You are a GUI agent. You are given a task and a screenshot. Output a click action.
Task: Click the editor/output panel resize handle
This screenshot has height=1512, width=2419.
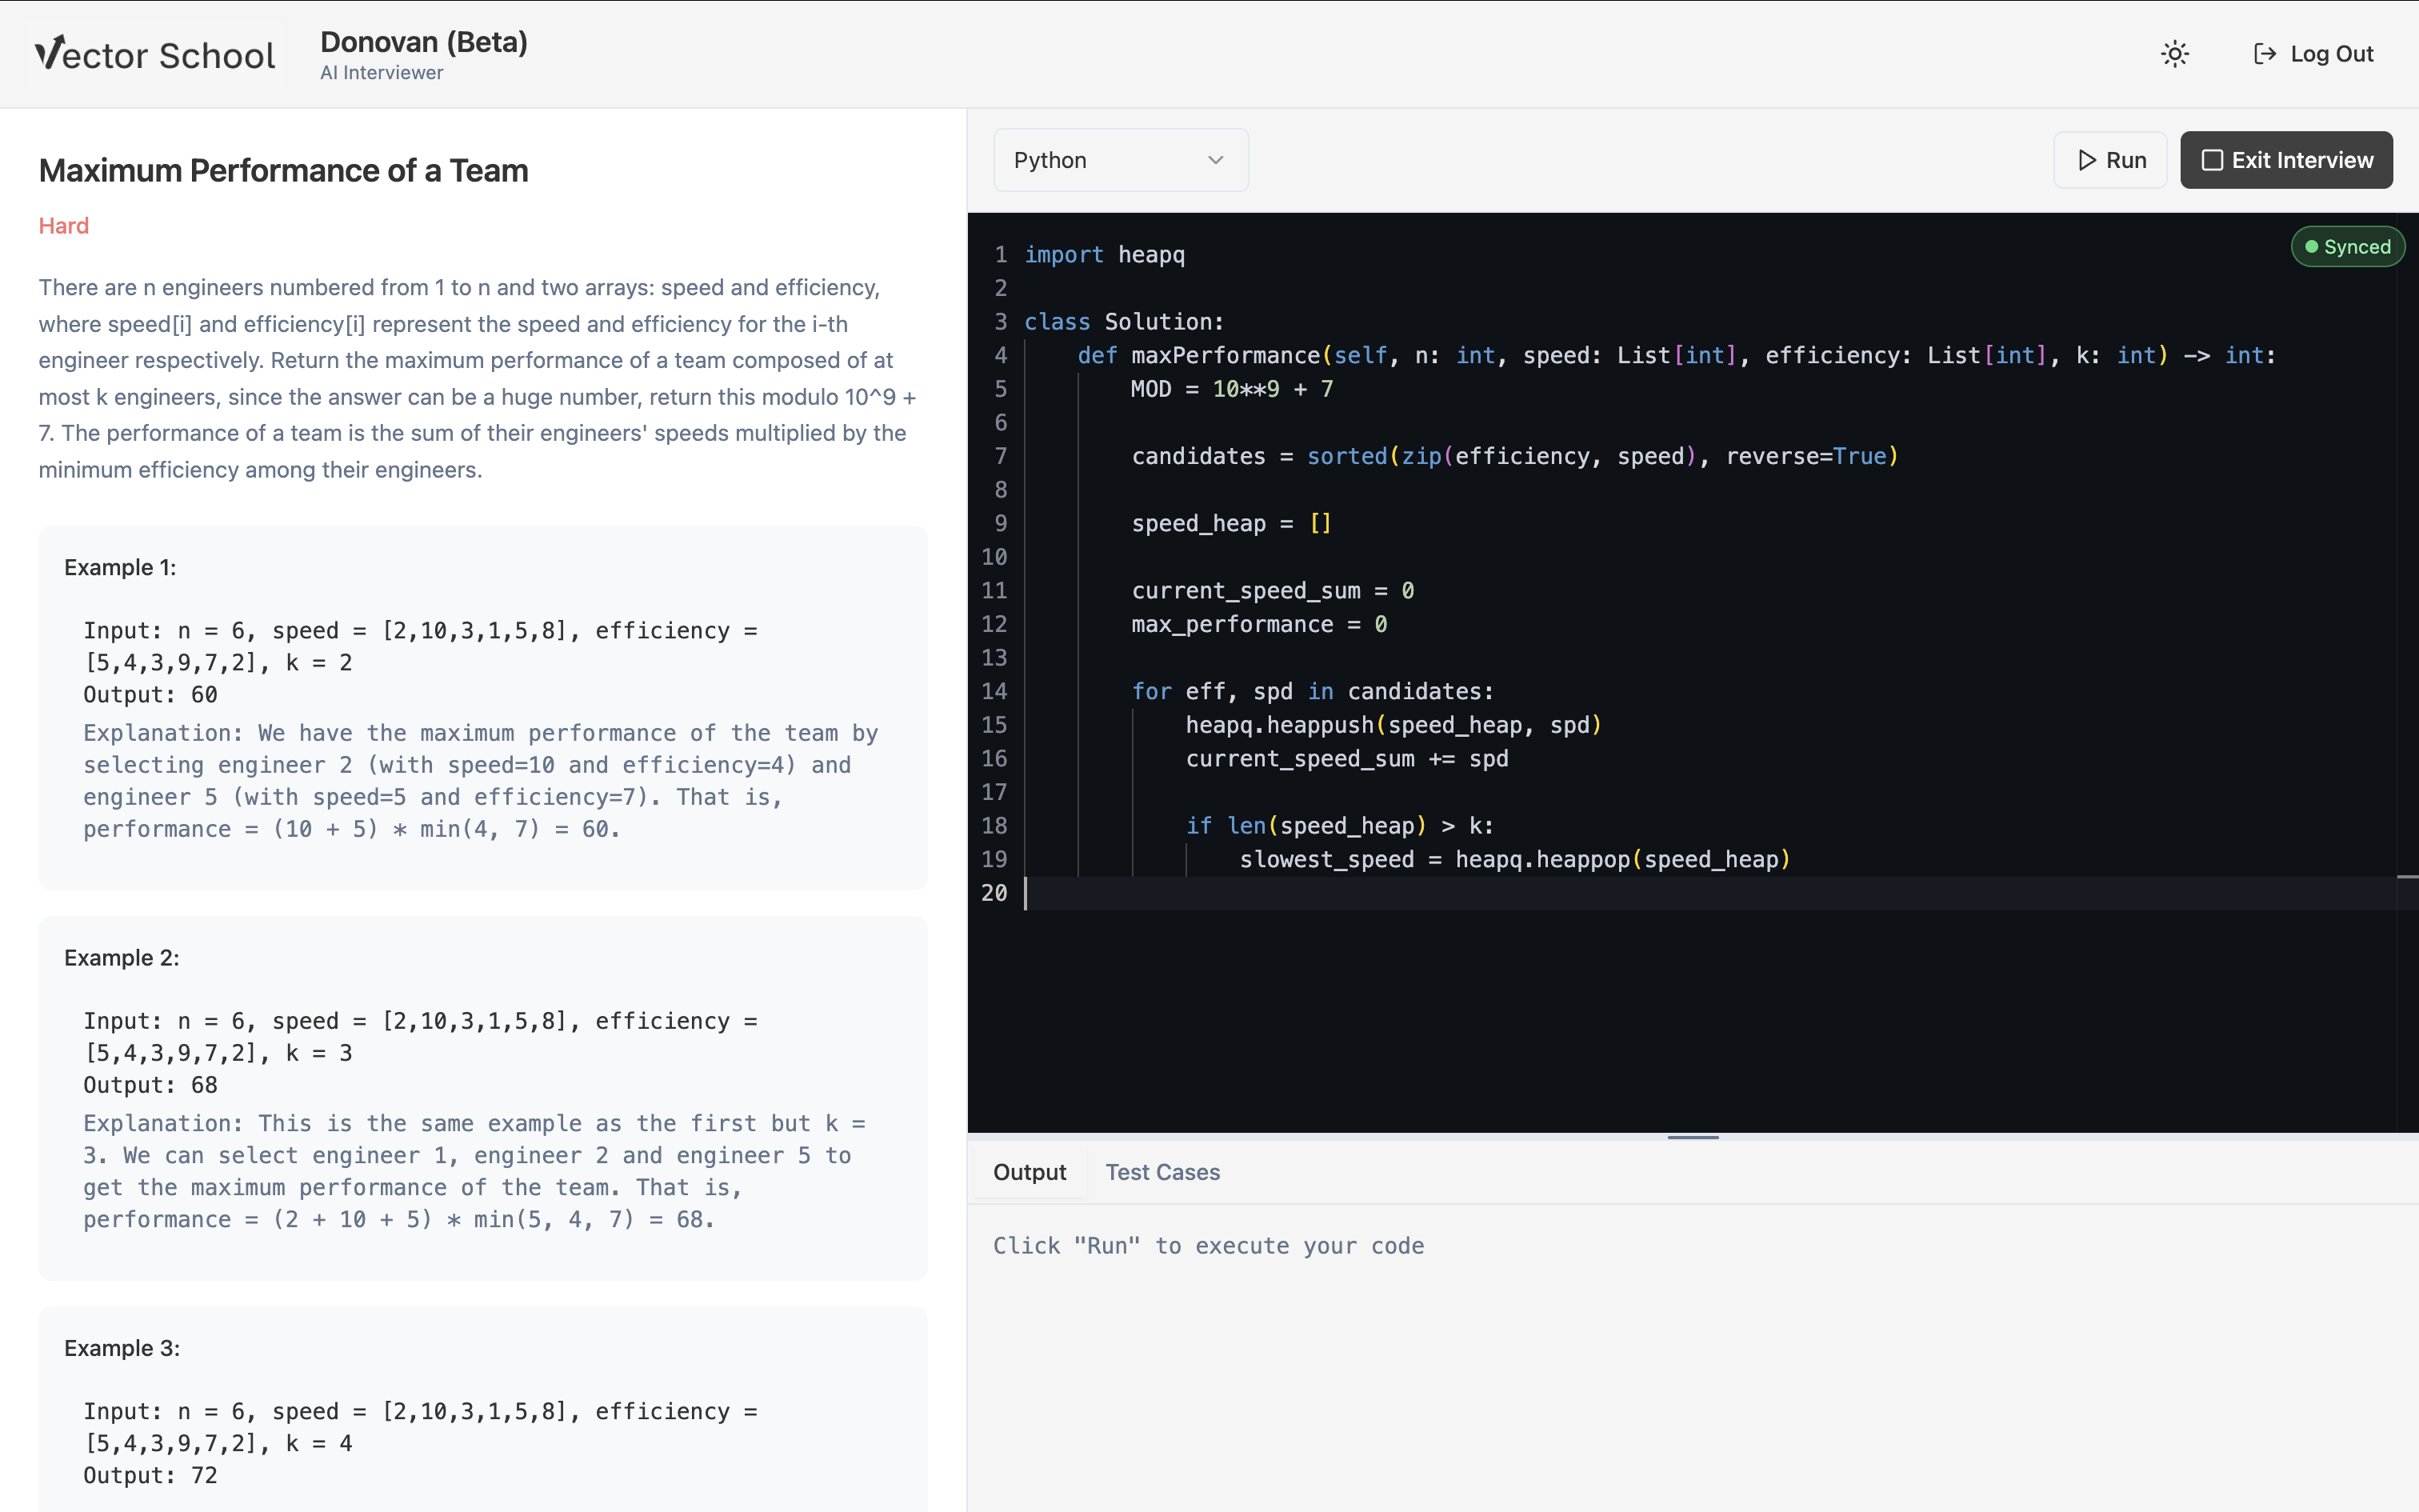(1693, 1137)
